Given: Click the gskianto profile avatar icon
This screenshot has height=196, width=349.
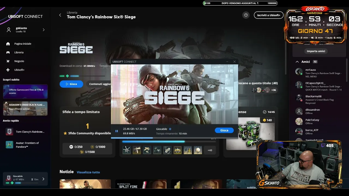Looking at the screenshot, I should point(9,30).
